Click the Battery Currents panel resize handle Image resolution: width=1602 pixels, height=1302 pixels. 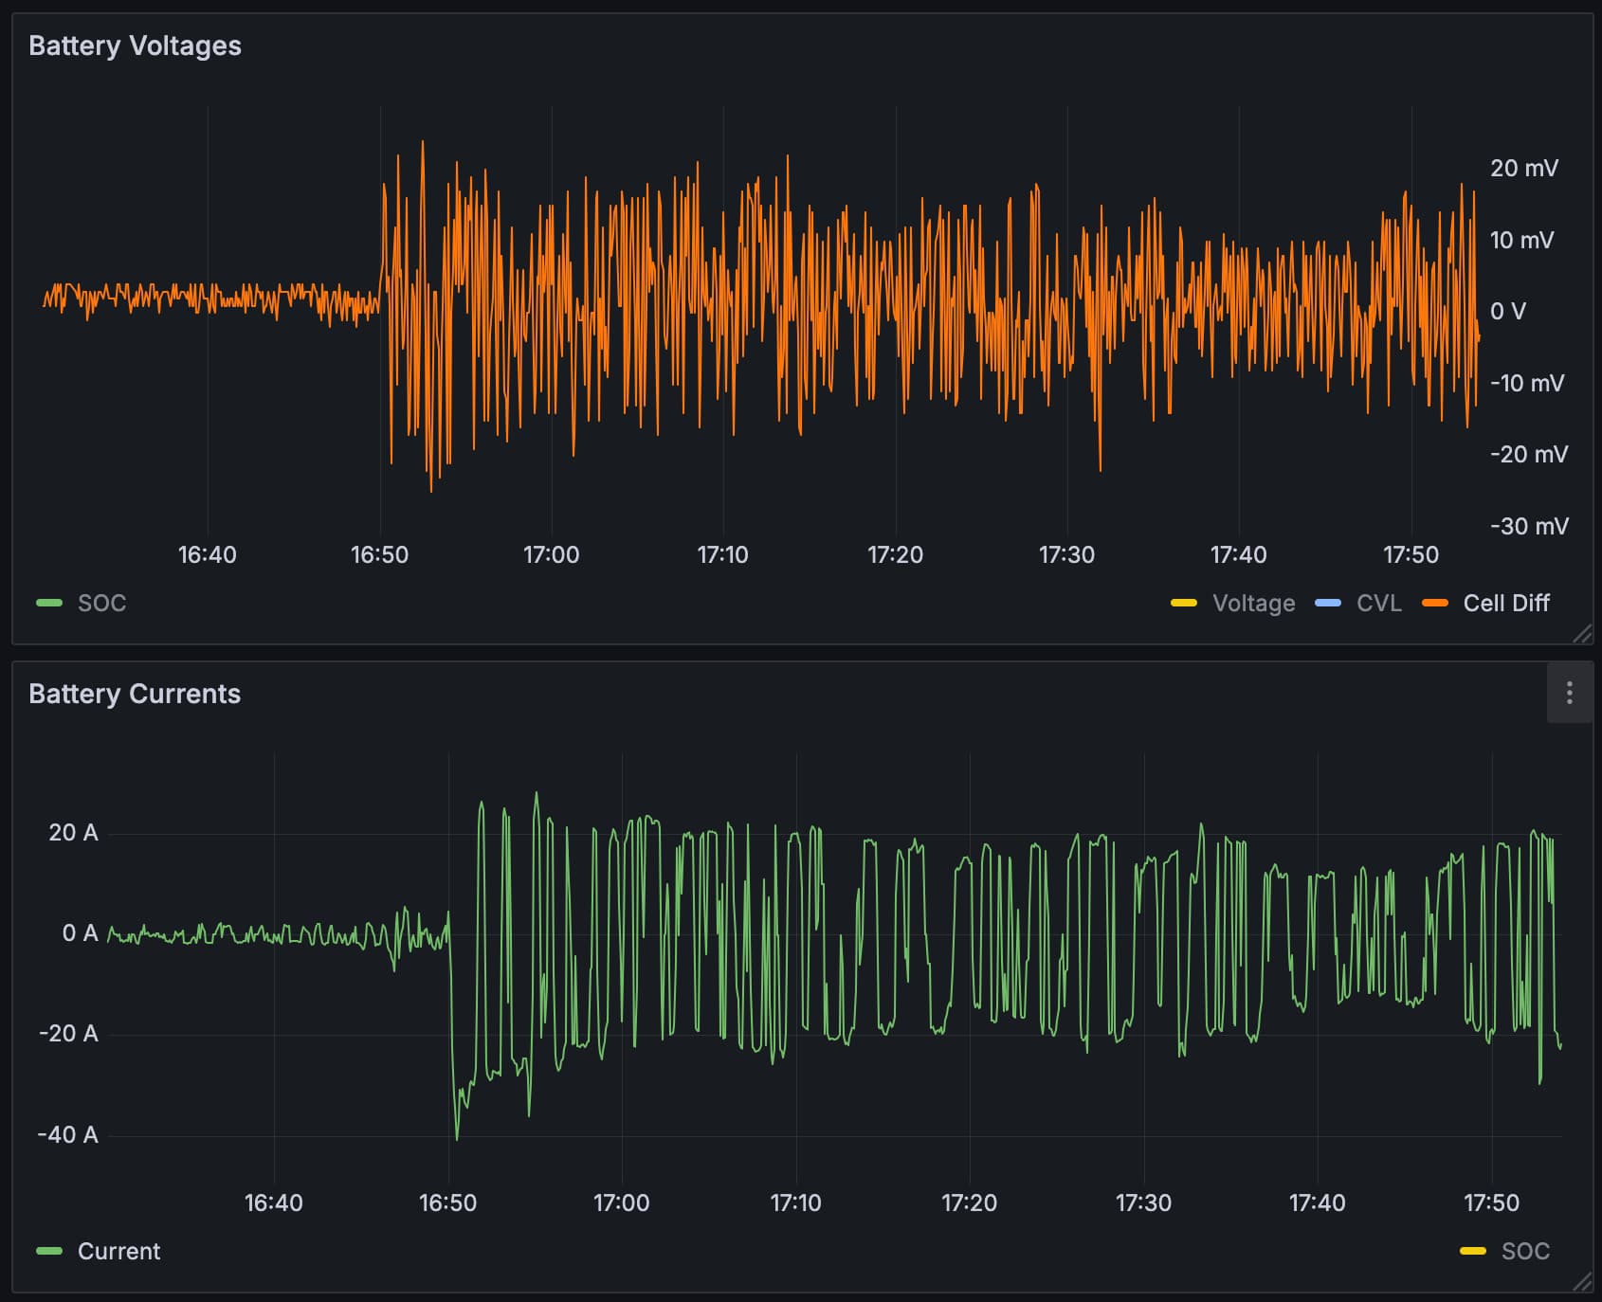pos(1582,1282)
